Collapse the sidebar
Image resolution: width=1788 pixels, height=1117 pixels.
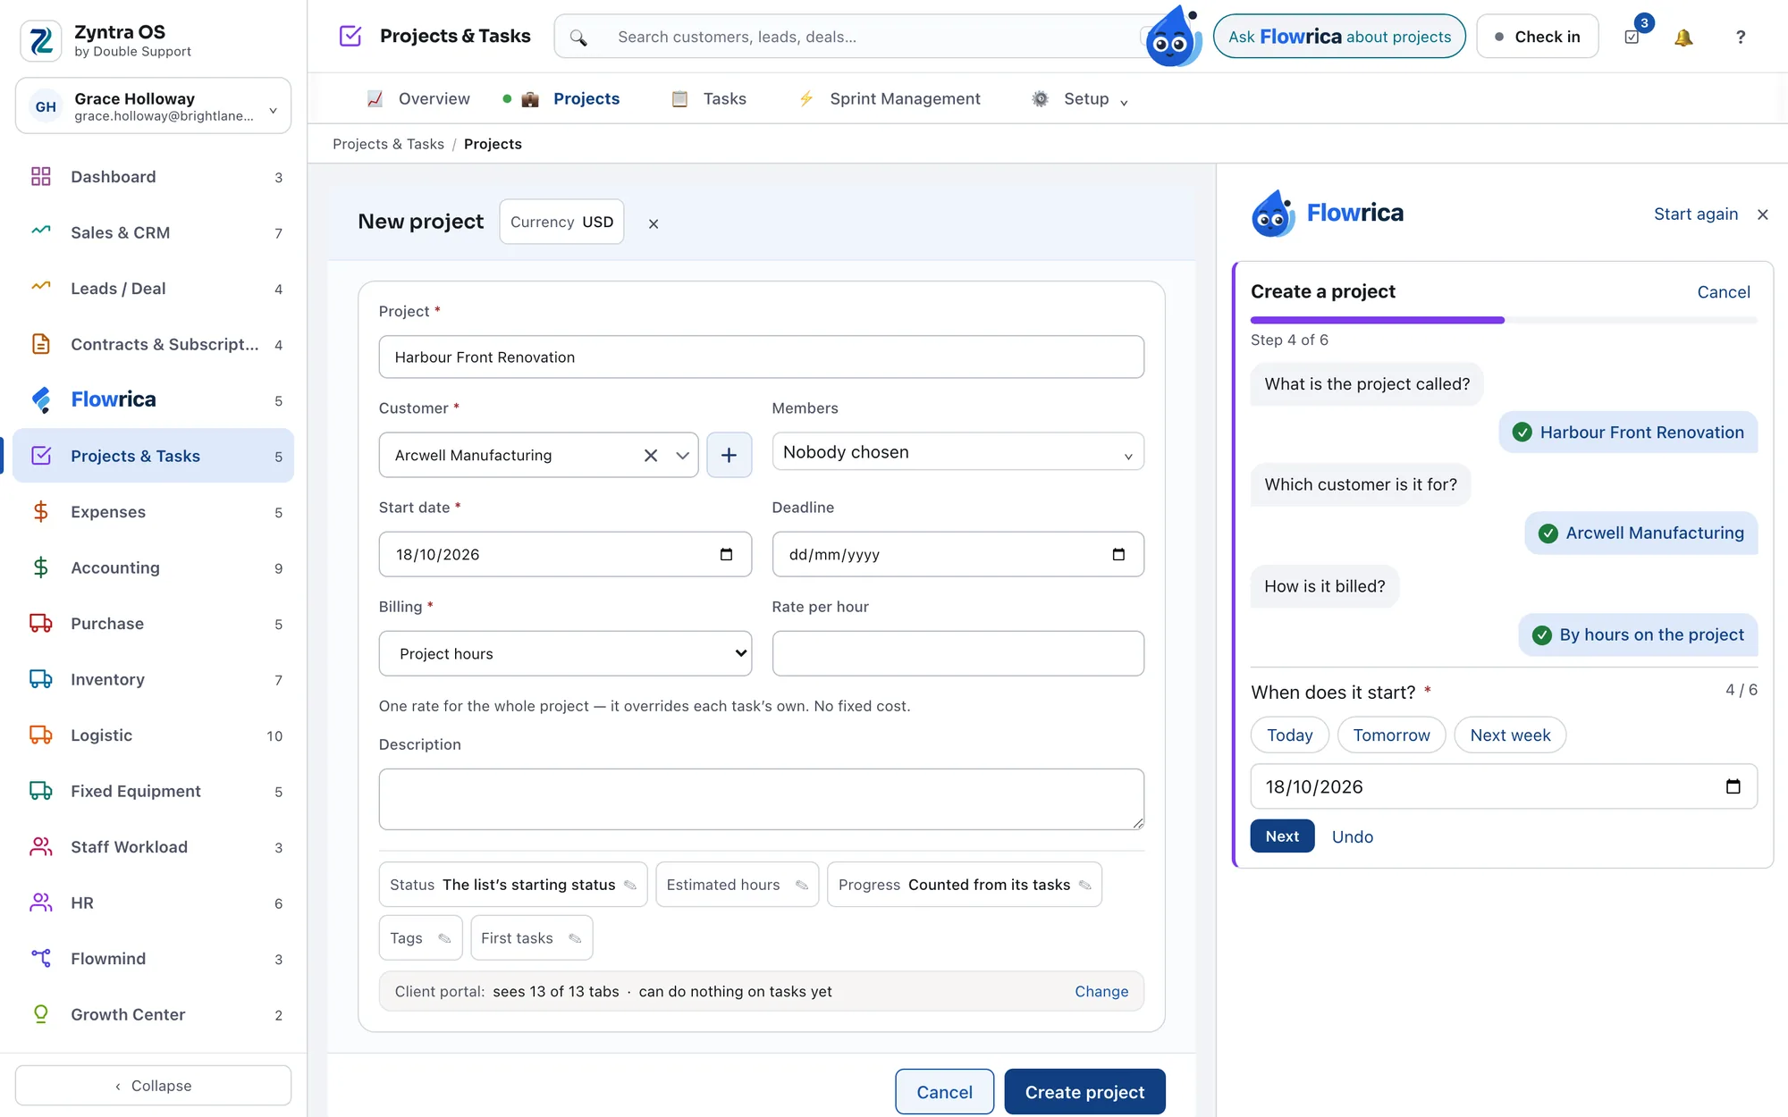click(x=153, y=1086)
